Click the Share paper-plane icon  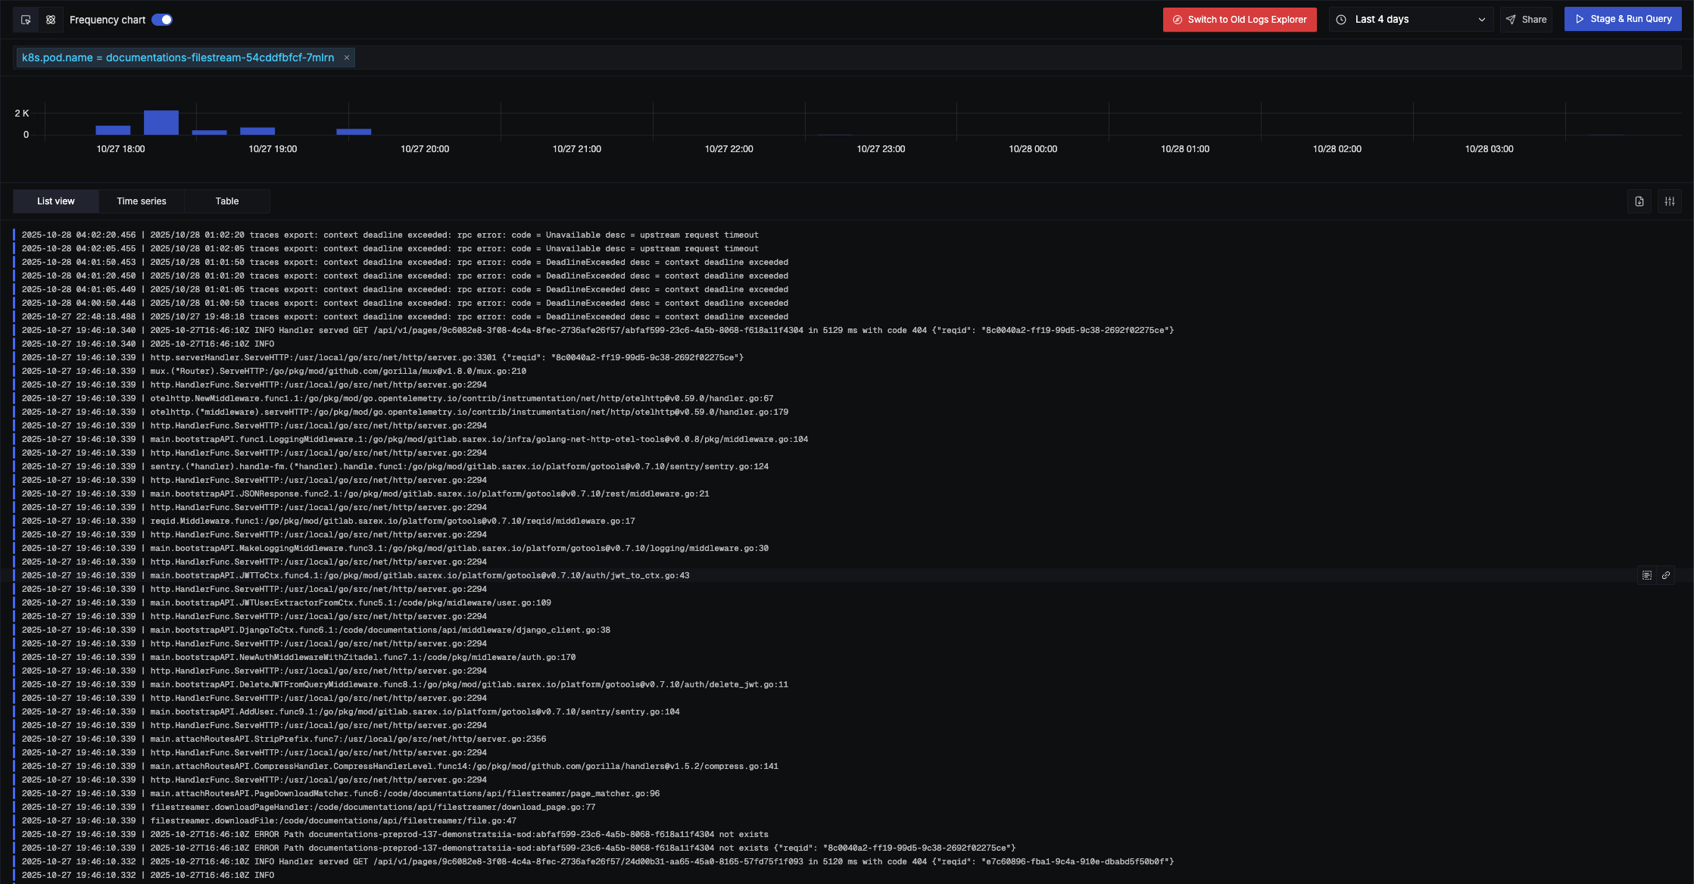click(1511, 20)
